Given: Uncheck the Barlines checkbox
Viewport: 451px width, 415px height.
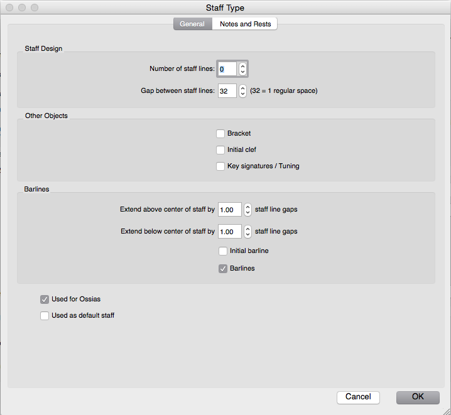Looking at the screenshot, I should (223, 269).
